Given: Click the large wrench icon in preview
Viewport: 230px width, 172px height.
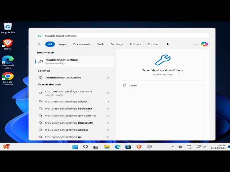Looking at the screenshot, I should 163,60.
